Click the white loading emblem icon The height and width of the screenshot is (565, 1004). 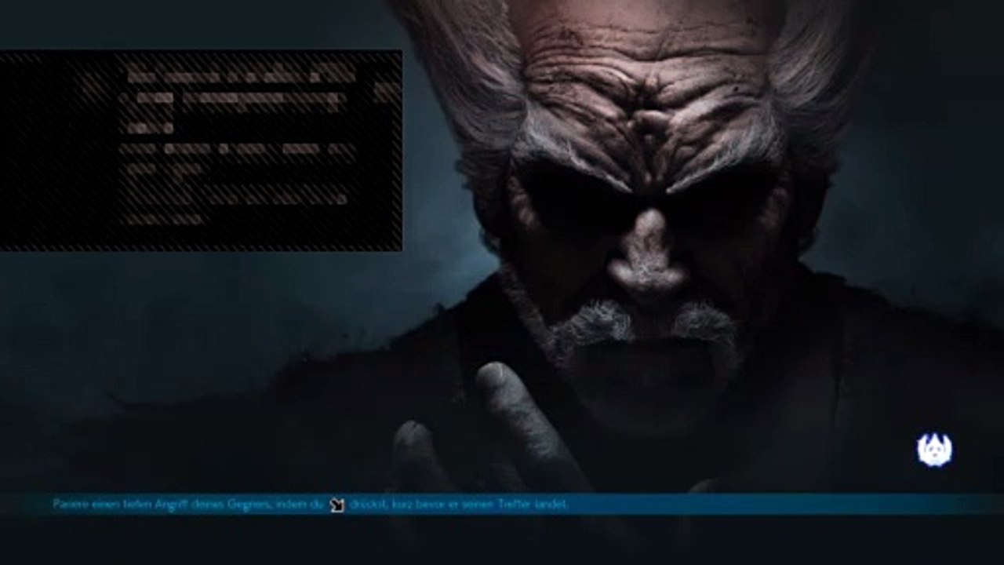tap(934, 450)
